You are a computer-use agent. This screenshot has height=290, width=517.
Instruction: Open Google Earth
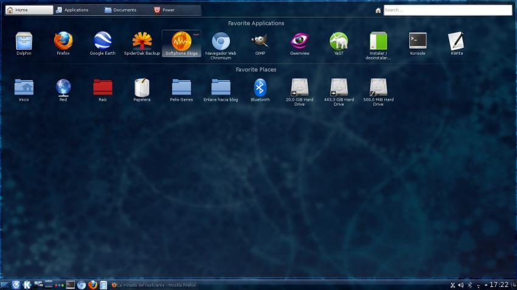[103, 44]
